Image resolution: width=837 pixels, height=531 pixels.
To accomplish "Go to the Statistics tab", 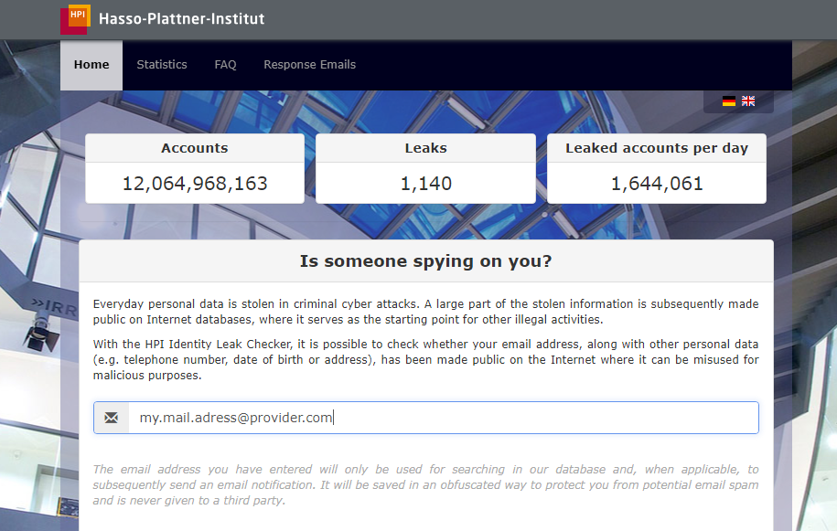I will (162, 65).
